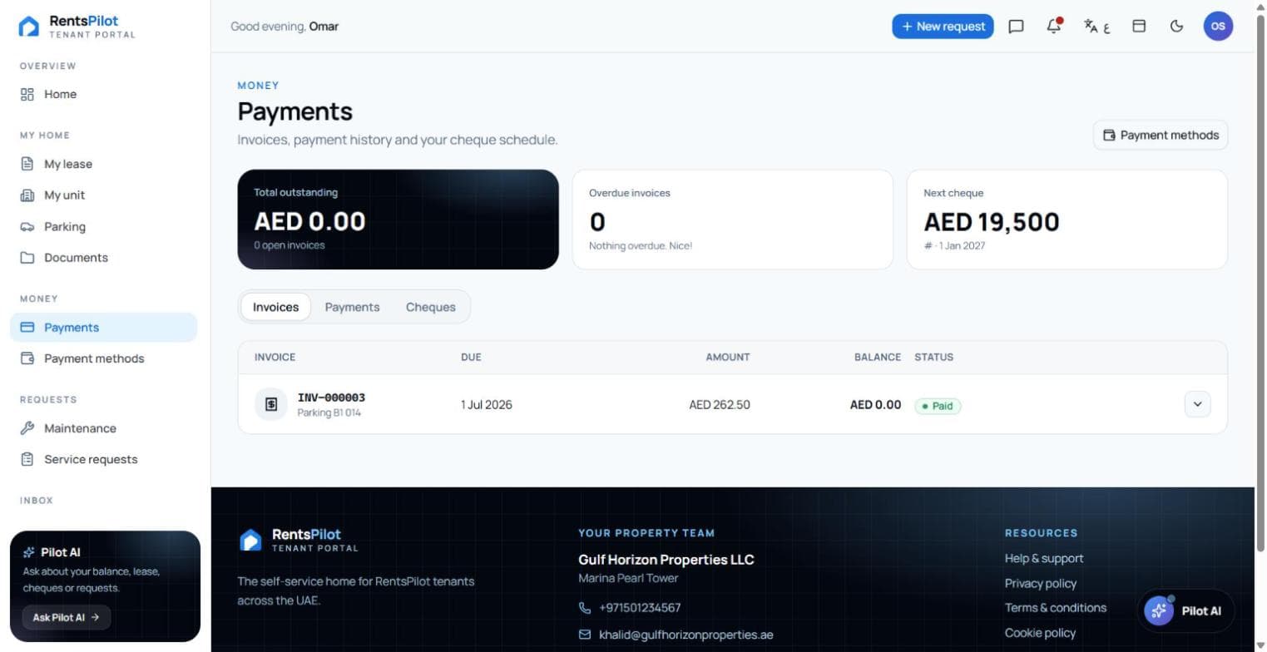
Task: Open the Cookie policy link
Action: pyautogui.click(x=1040, y=633)
